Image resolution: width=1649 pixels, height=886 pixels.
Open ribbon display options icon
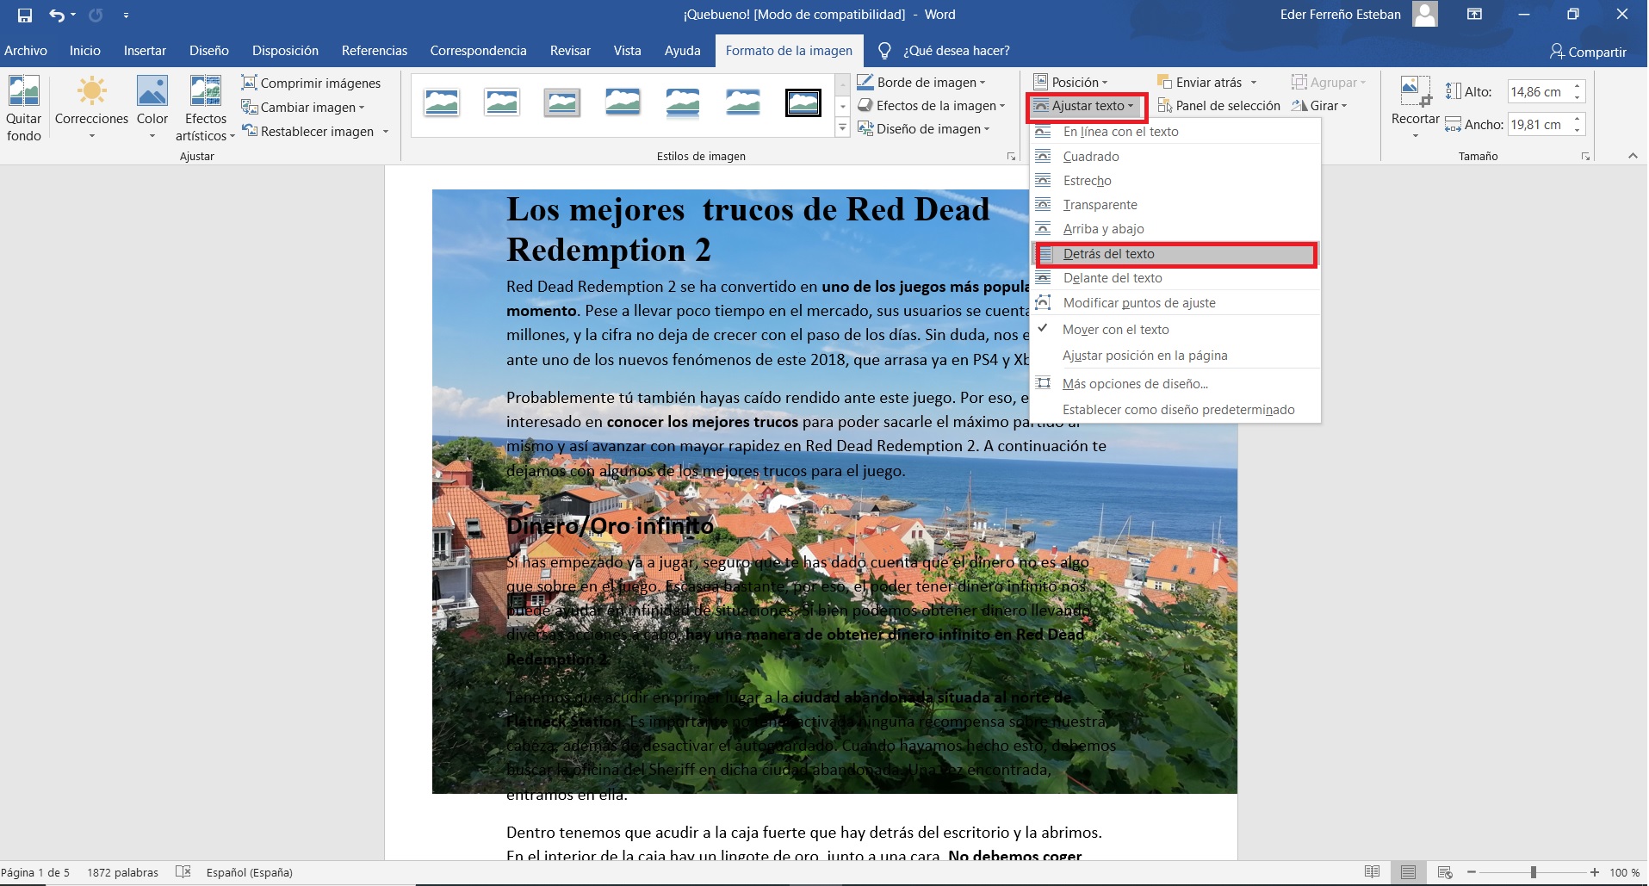(x=1473, y=15)
